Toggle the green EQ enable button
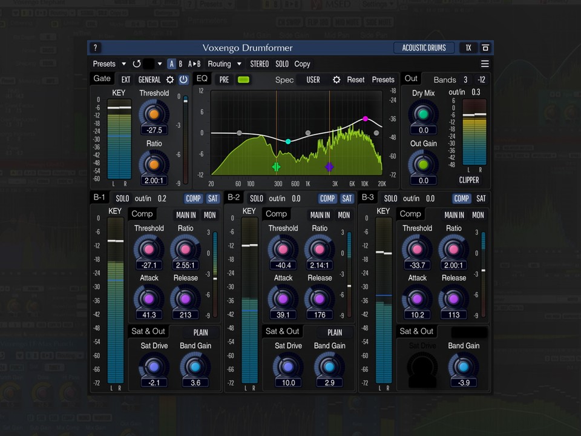581x436 pixels. (243, 80)
